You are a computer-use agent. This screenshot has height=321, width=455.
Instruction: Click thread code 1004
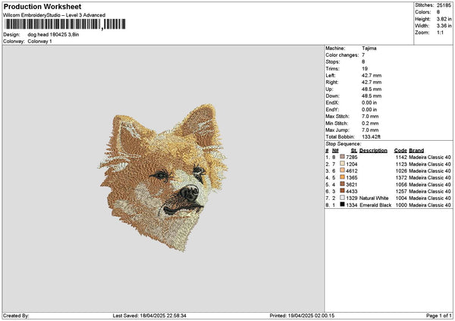[x=401, y=198]
